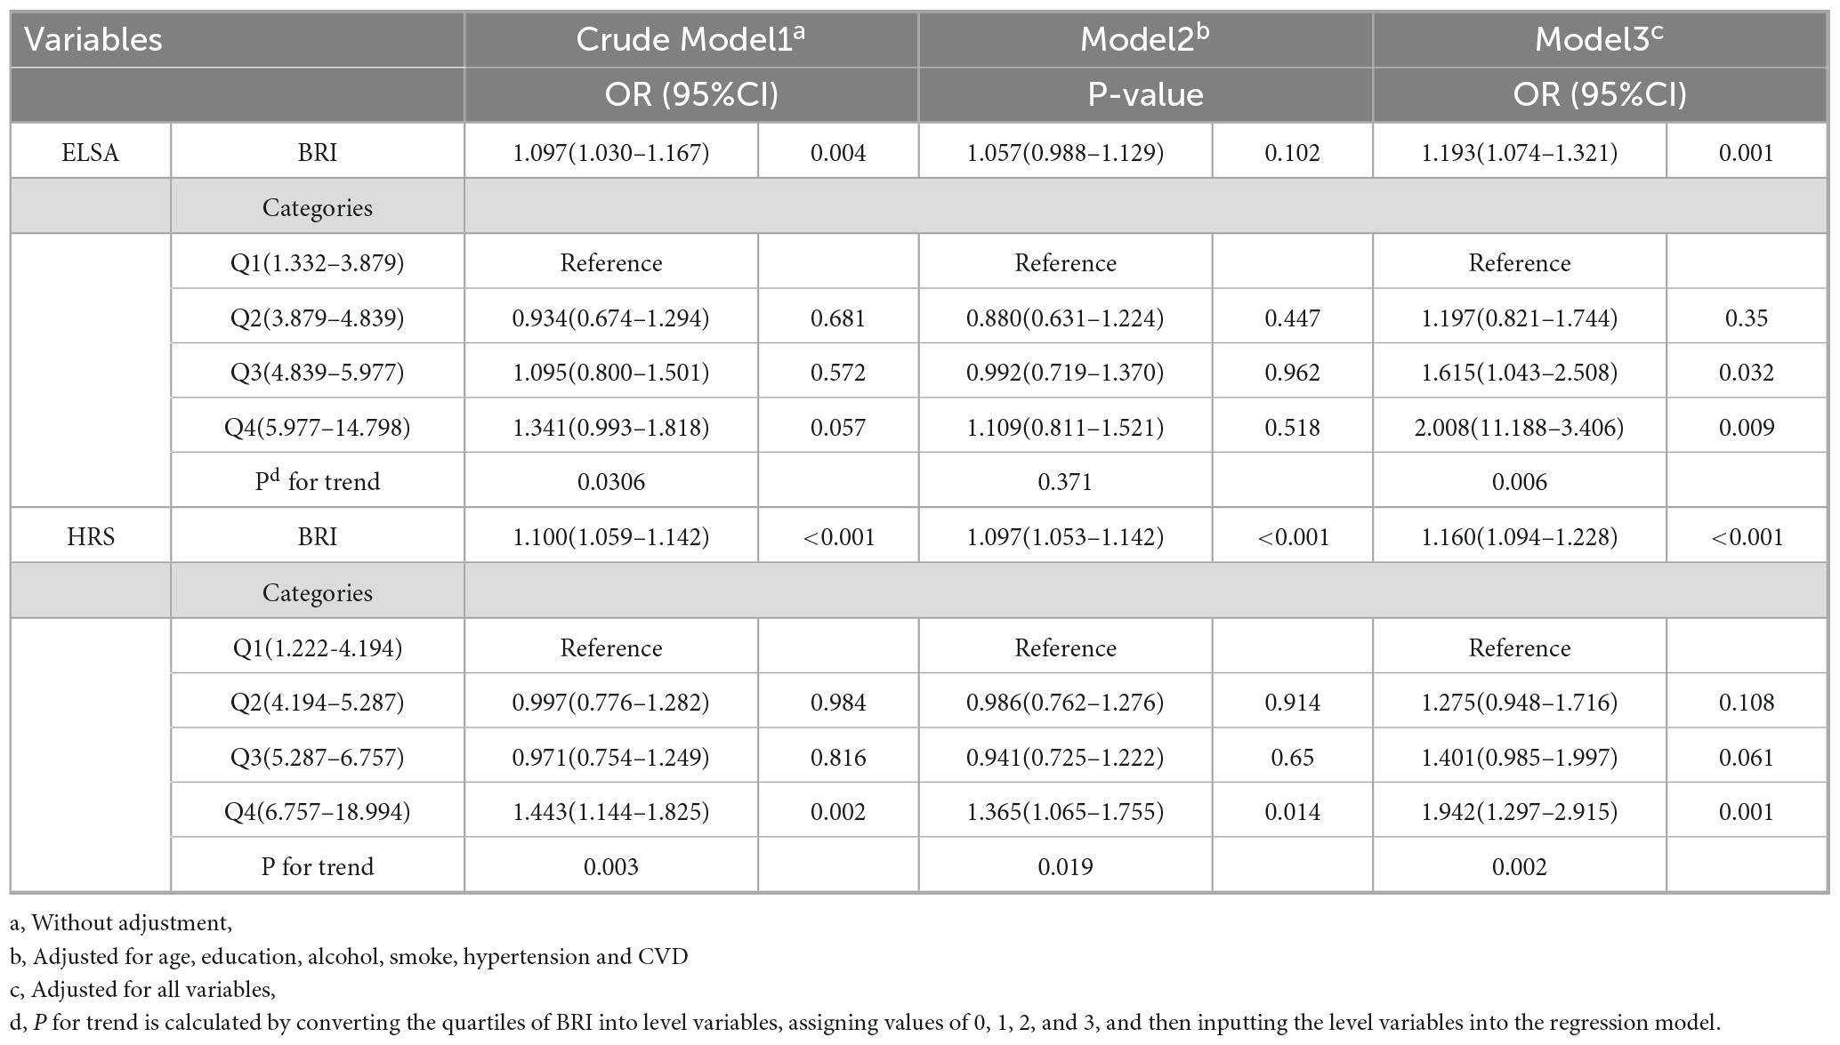Click the value 2.008(11.188–3.406)
The width and height of the screenshot is (1840, 1045).
point(1519,428)
